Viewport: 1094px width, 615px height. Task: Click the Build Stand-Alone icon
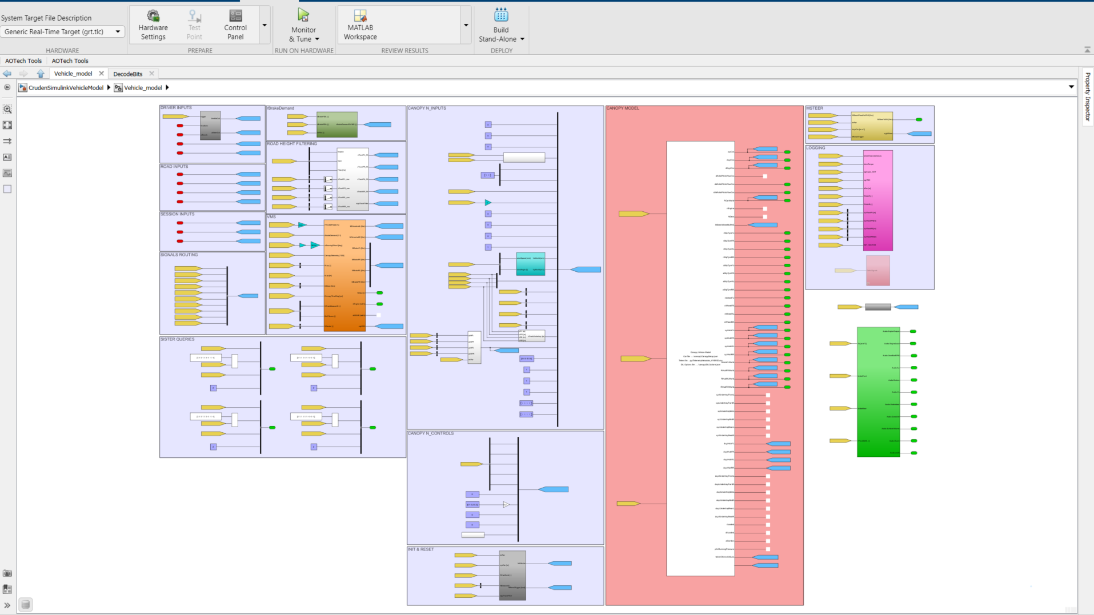(x=501, y=16)
